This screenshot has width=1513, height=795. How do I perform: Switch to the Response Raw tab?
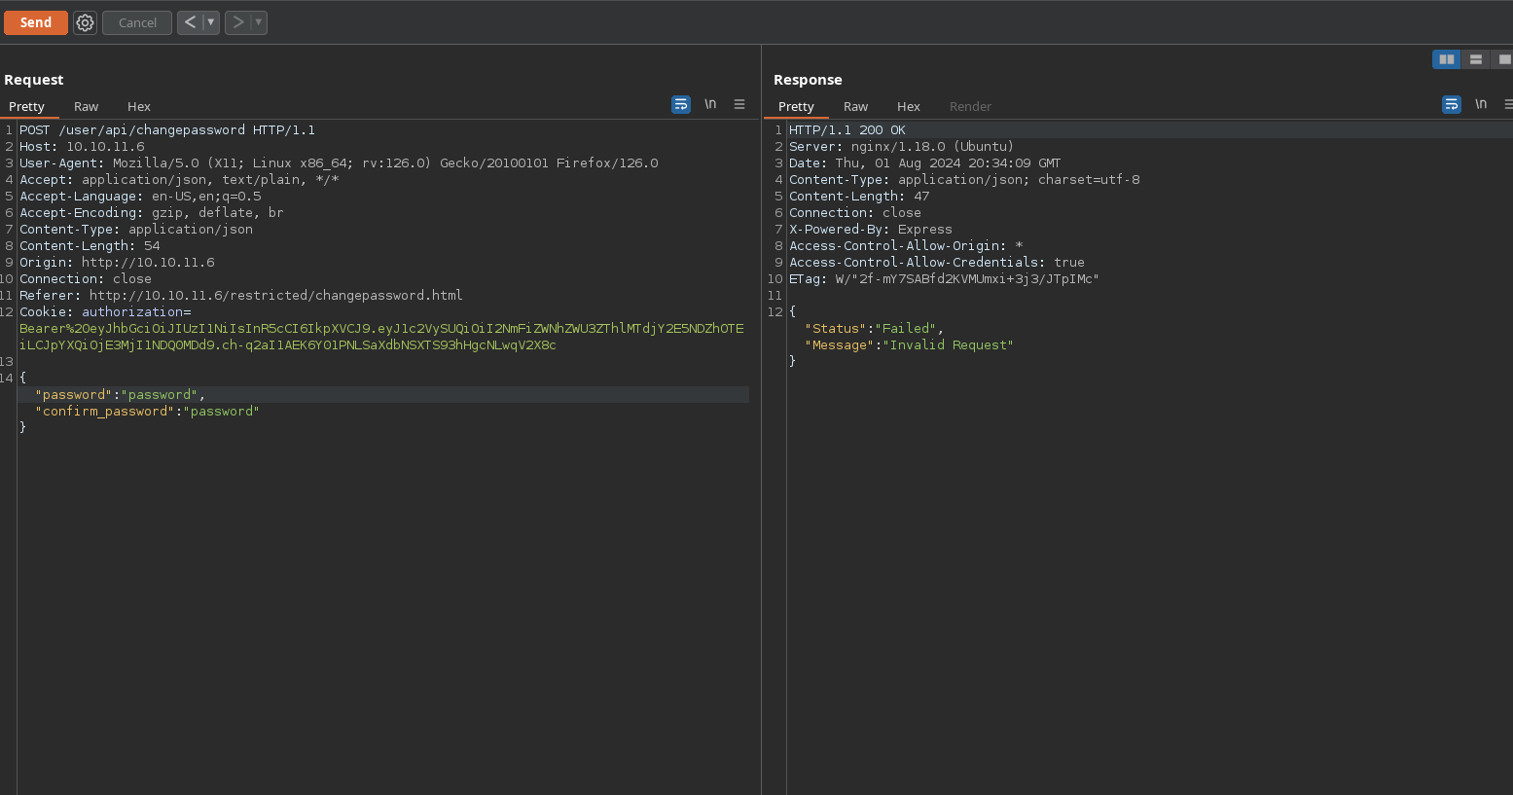[x=856, y=106]
